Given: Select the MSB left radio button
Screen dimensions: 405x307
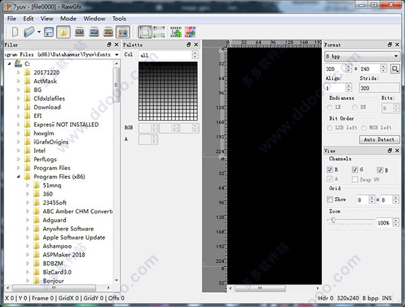Looking at the screenshot, I should [x=364, y=128].
